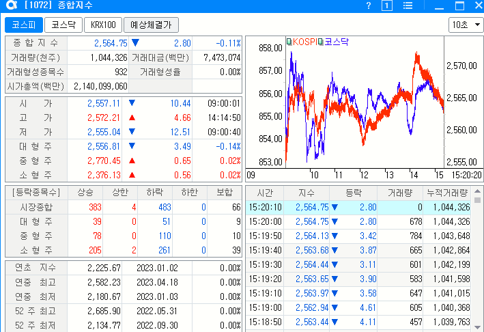The height and width of the screenshot is (332, 484).
Task: Click the 거래형성종목수 value 932
Action: point(121,72)
